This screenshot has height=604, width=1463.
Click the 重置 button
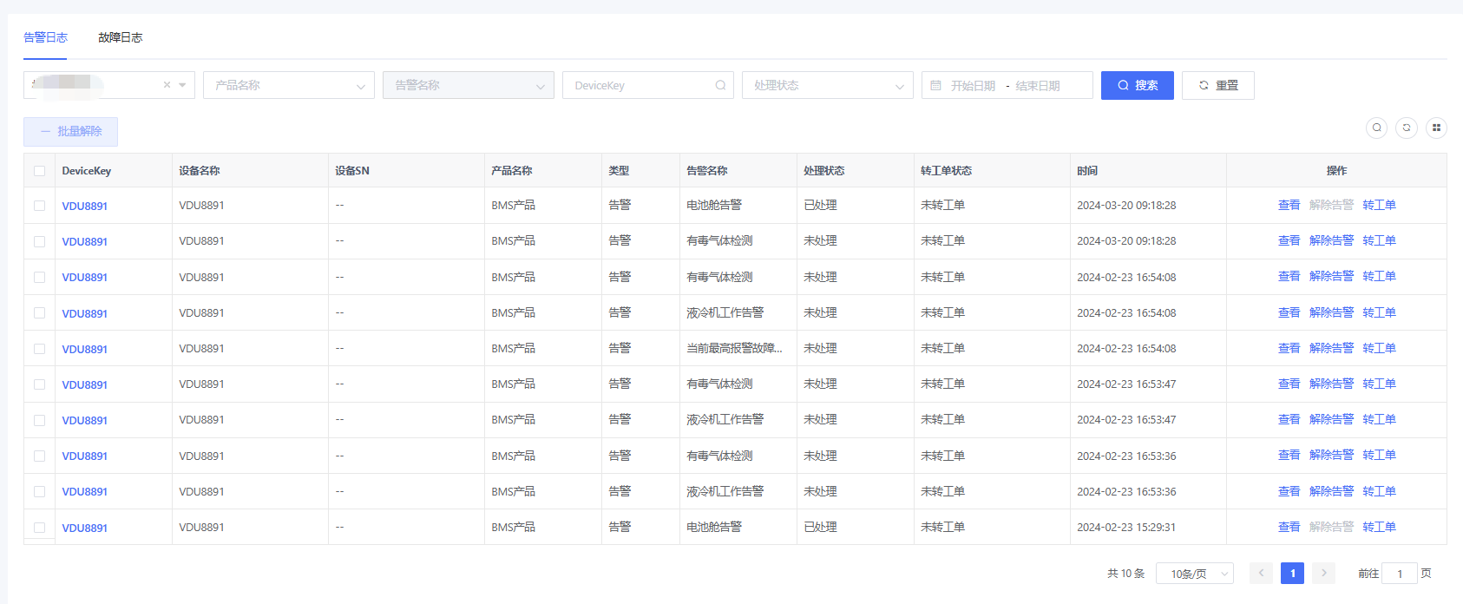(1217, 85)
